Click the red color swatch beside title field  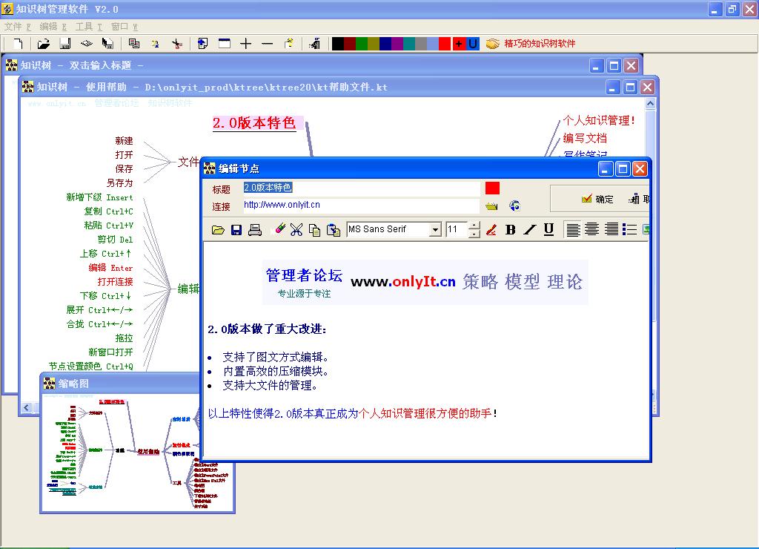[492, 188]
